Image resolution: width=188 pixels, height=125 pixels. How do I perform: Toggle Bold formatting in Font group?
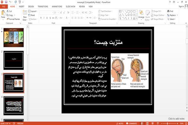point(41,18)
